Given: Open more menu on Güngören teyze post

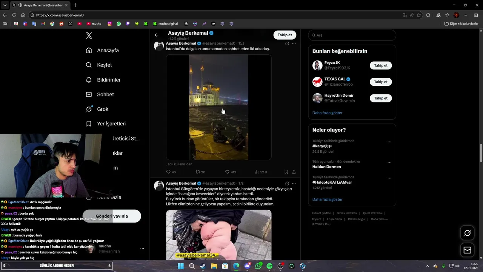Looking at the screenshot, I should click(x=294, y=183).
